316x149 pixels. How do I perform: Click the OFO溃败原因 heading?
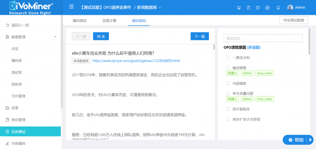pos(235,47)
